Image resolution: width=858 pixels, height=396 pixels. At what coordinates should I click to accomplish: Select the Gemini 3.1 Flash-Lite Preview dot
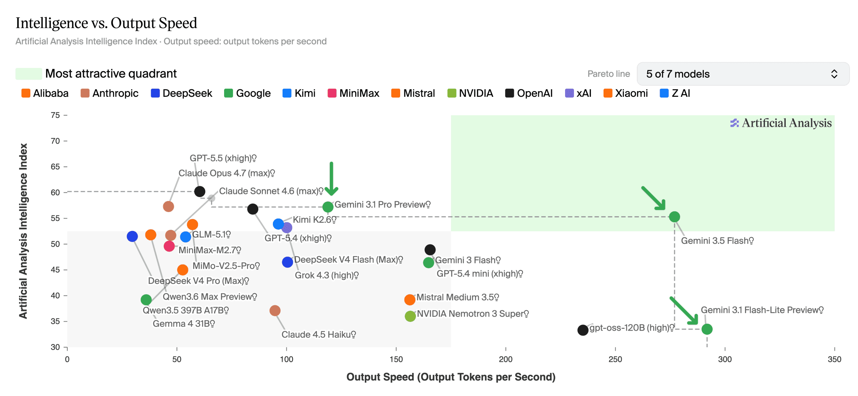pyautogui.click(x=707, y=329)
